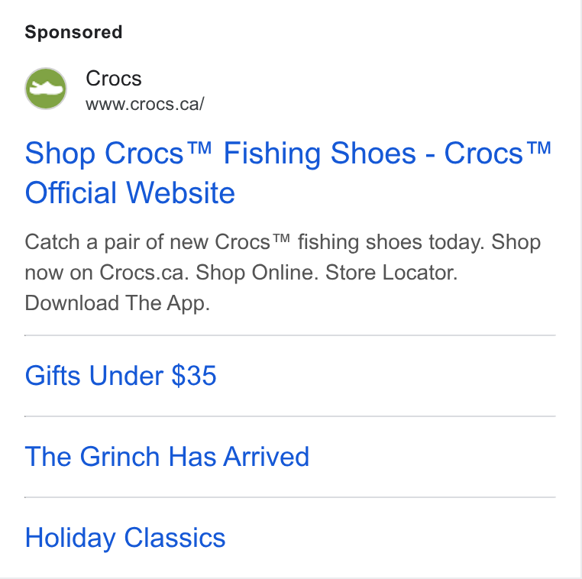The width and height of the screenshot is (582, 579).
Task: Click the Store Locator text
Action: click(391, 273)
